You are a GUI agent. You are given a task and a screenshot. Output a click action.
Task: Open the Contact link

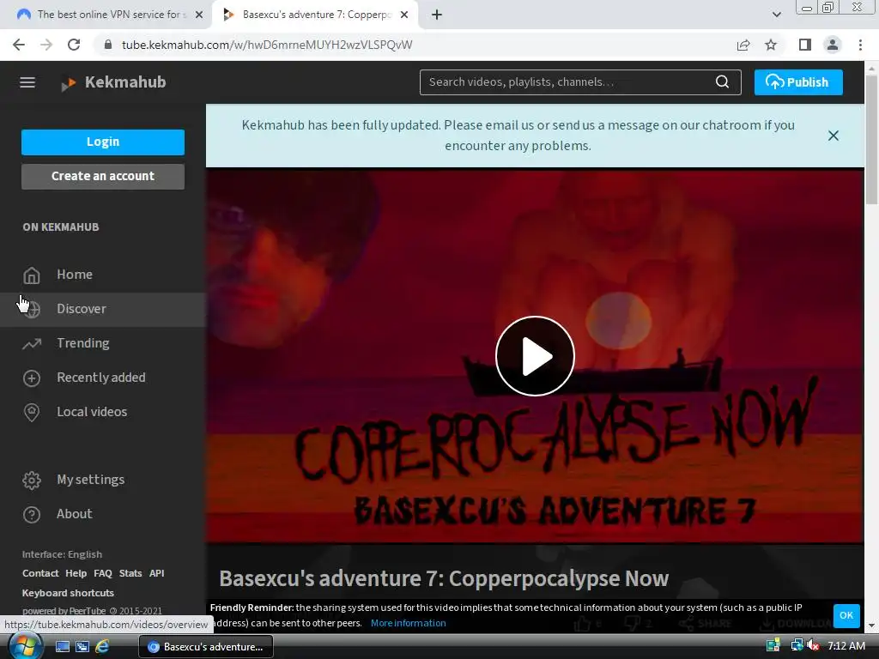coord(40,573)
